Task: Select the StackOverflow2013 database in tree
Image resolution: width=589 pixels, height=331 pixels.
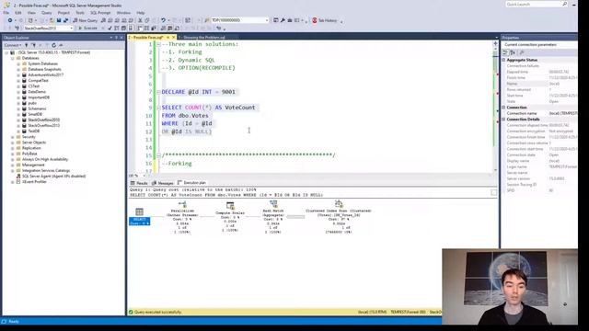Action: tap(43, 125)
